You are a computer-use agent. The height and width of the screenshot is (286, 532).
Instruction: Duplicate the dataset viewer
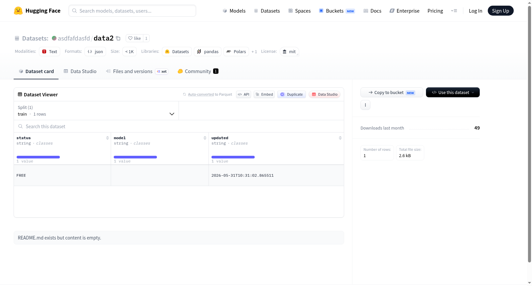[292, 94]
